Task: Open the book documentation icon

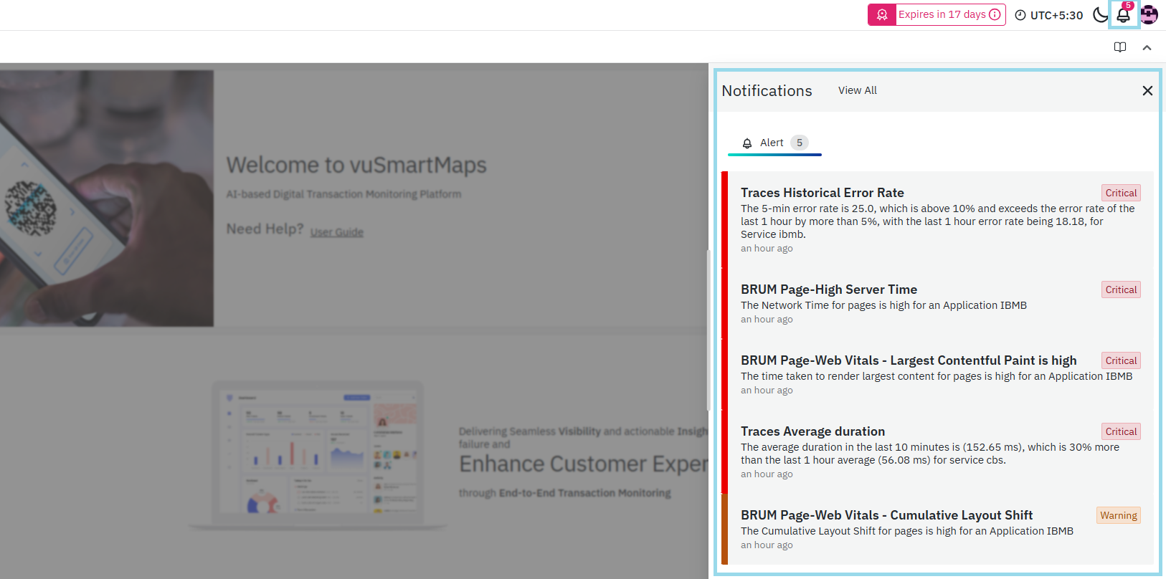Action: 1119,47
